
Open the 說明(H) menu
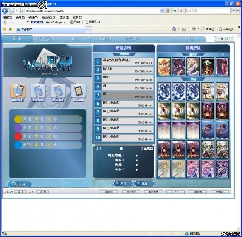[x=77, y=17]
